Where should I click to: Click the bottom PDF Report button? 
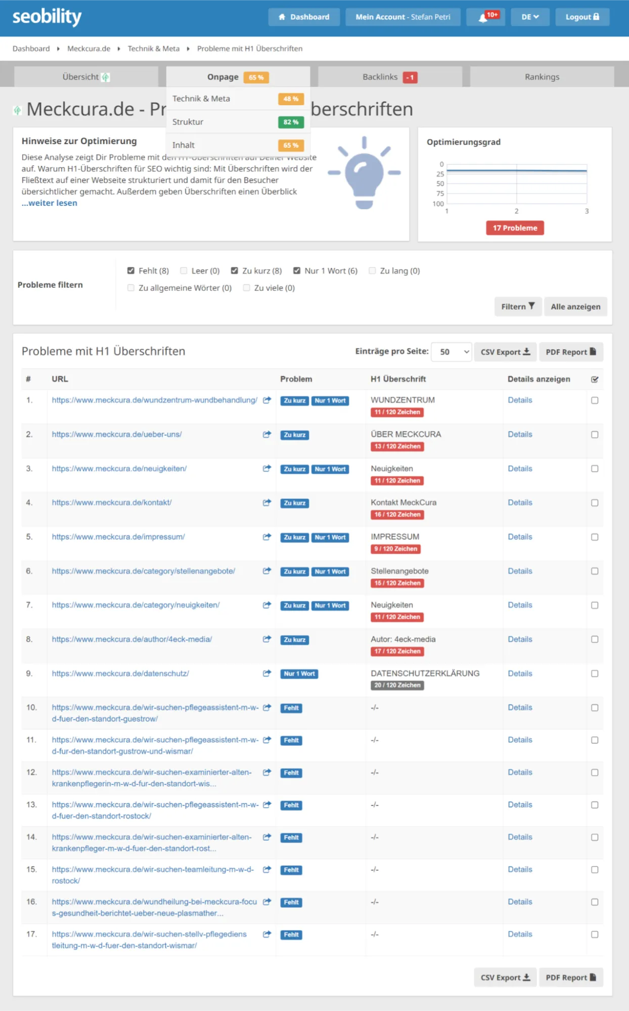(x=571, y=977)
